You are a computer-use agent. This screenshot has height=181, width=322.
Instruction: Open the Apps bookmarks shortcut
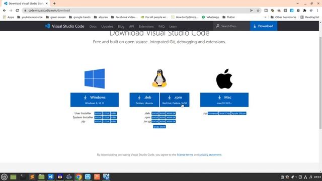click(9, 17)
